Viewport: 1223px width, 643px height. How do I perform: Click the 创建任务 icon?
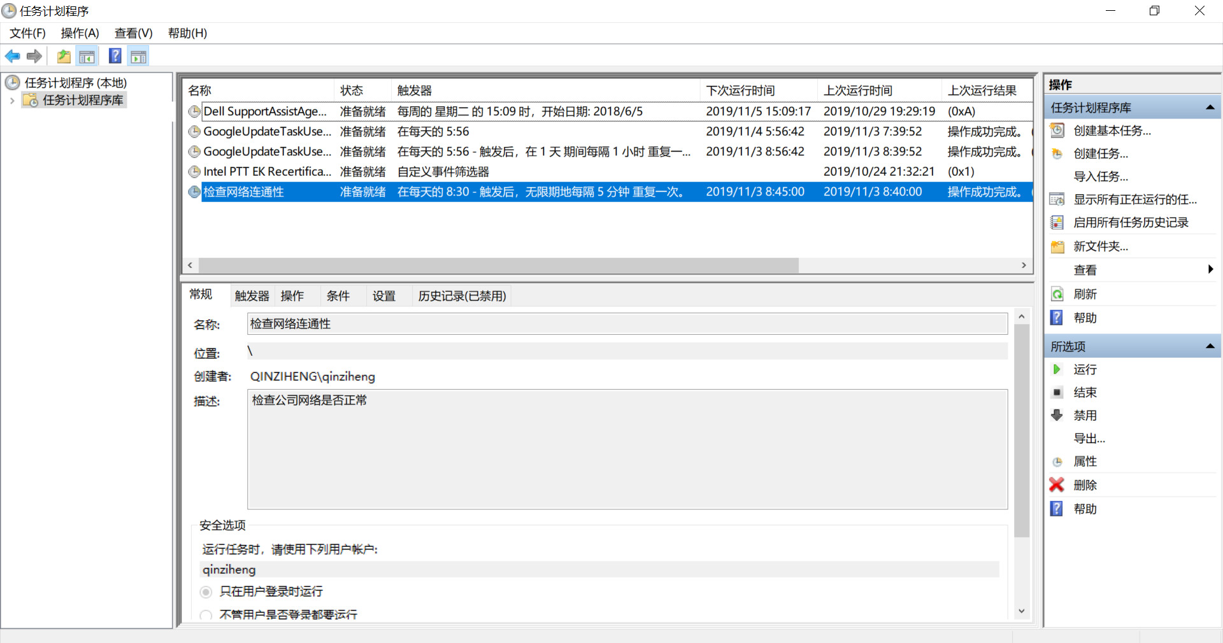pos(1057,153)
